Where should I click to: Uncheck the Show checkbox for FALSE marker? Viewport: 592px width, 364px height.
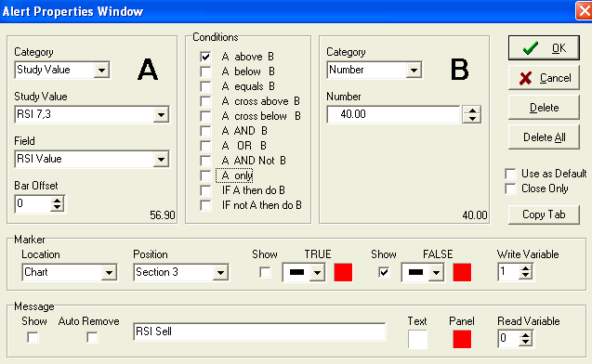[x=384, y=272]
